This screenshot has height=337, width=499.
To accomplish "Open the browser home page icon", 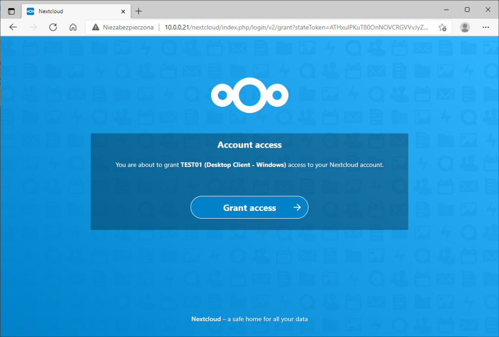I will point(73,27).
